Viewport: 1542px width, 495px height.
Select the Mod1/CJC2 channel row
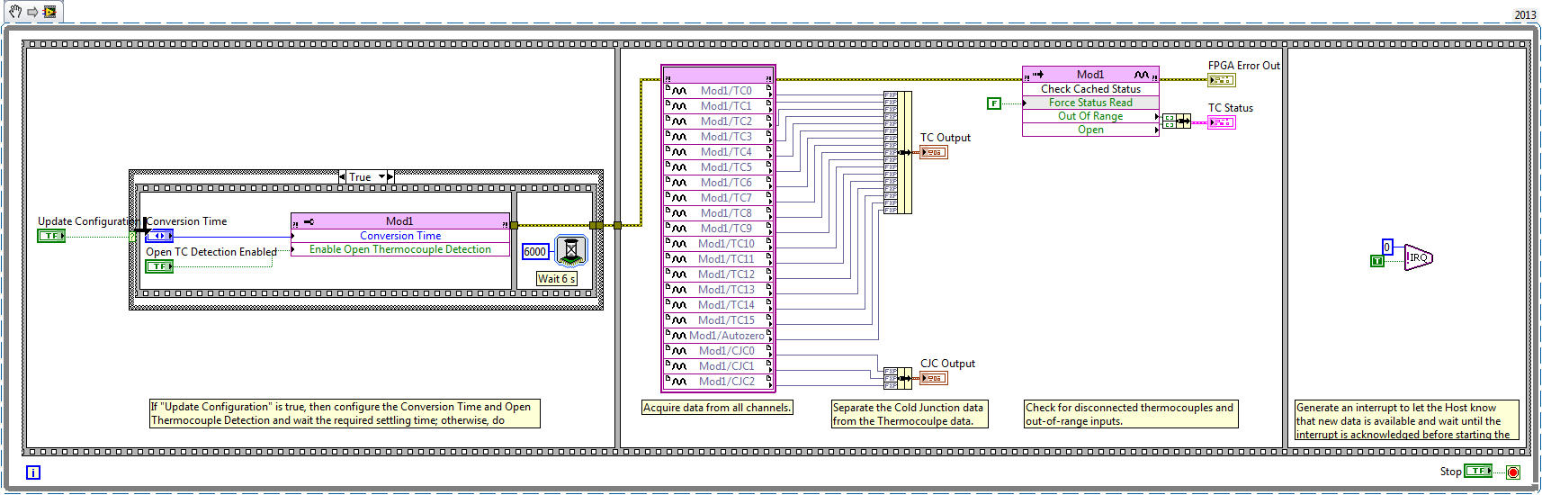pos(718,381)
